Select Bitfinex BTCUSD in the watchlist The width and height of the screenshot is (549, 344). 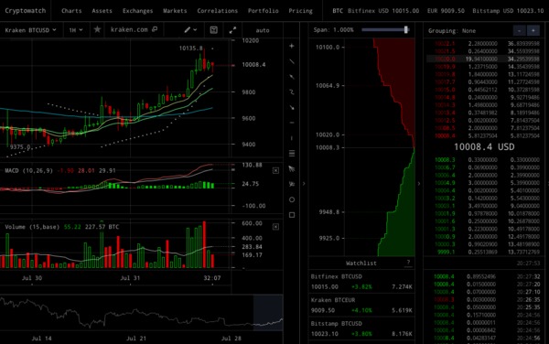361,282
